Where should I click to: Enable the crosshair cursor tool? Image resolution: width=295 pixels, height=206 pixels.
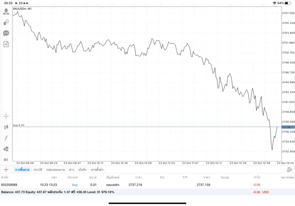(6, 116)
